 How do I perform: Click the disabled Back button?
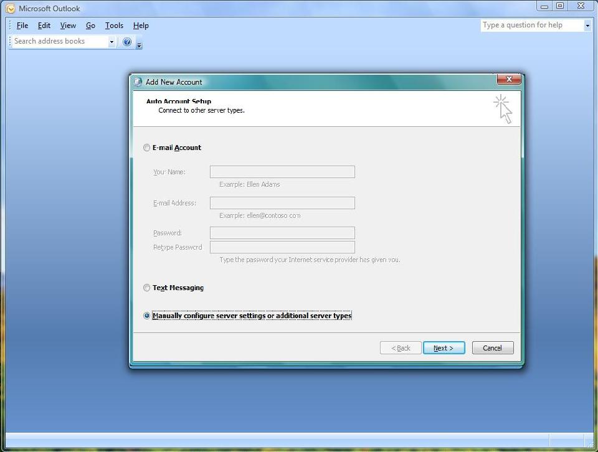pyautogui.click(x=401, y=347)
